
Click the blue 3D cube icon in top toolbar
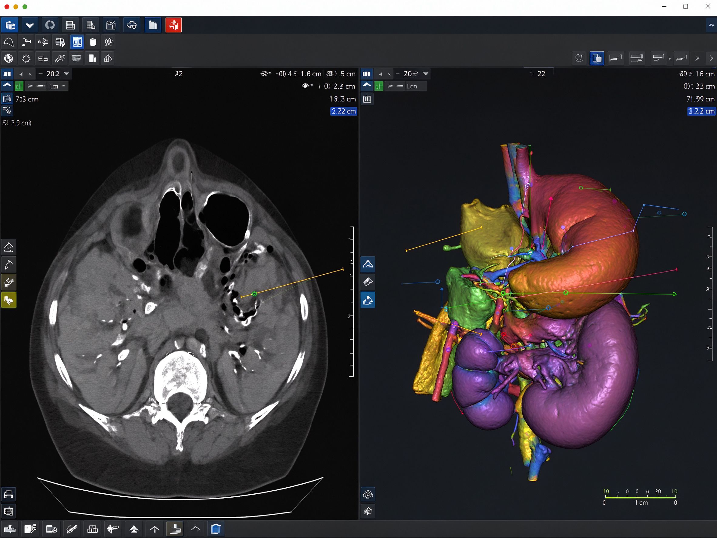tap(10, 25)
